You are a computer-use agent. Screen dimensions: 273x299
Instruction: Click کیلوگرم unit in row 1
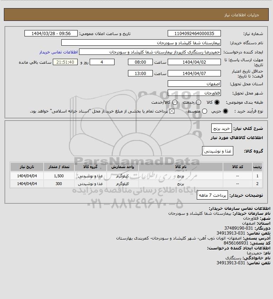[x=122, y=176]
